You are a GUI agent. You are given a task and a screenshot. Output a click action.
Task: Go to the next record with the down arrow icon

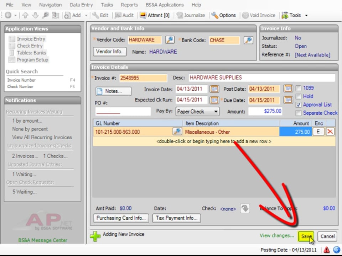35,15
